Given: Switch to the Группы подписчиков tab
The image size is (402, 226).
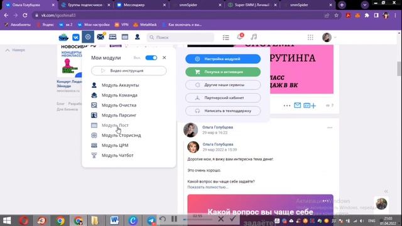Looking at the screenshot, I should pyautogui.click(x=85, y=5).
